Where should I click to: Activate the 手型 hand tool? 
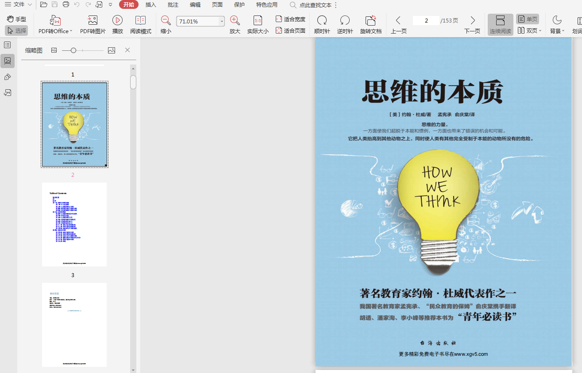[x=16, y=19]
